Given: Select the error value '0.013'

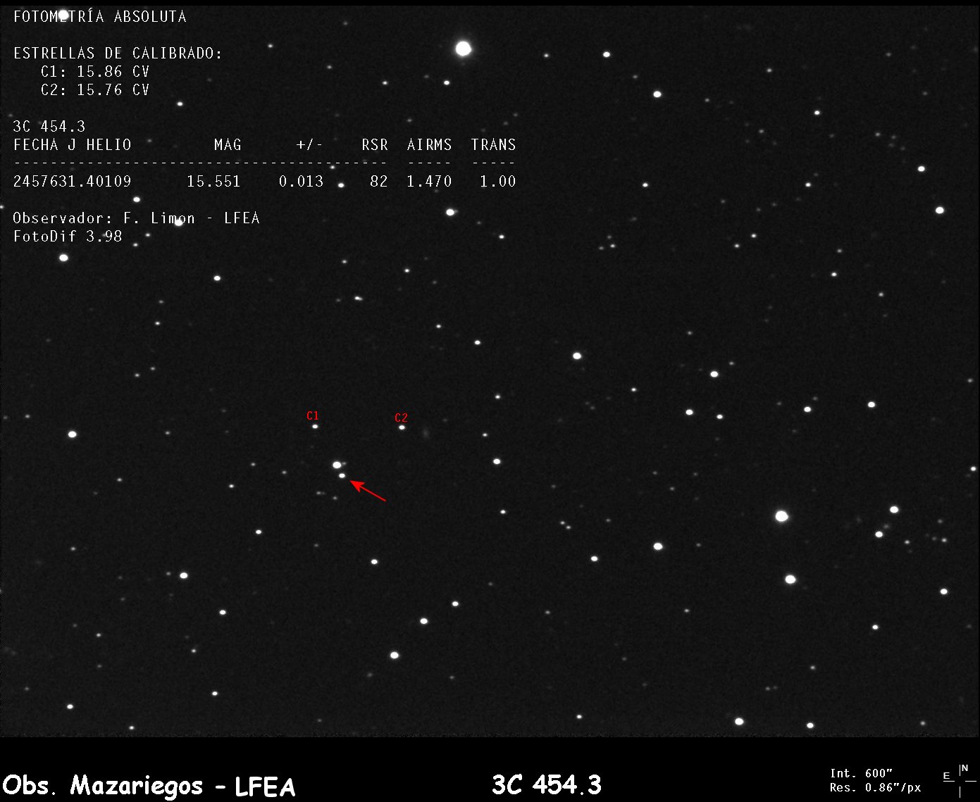Looking at the screenshot, I should pos(301,182).
